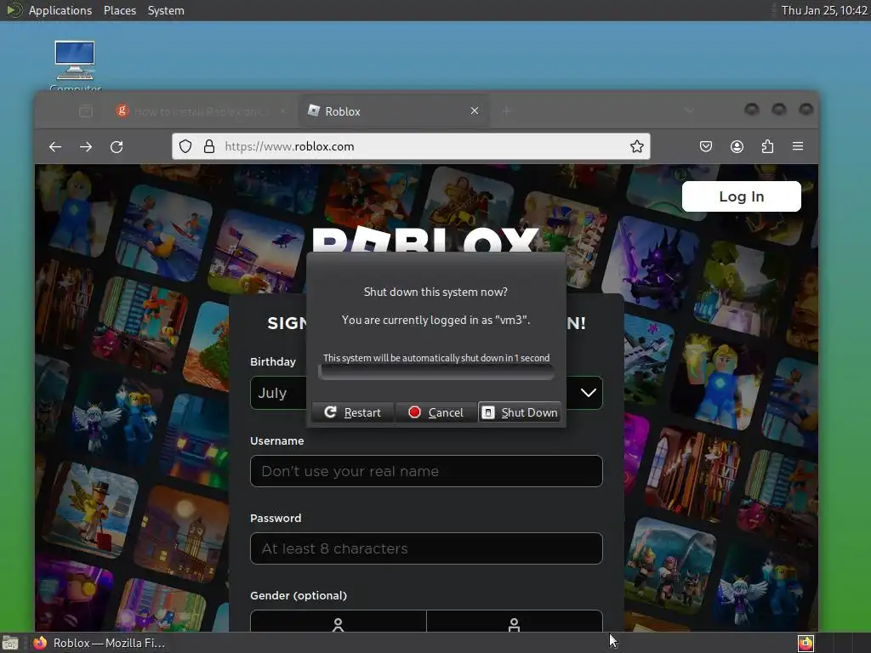Open the Firefox hamburger menu
This screenshot has width=871, height=653.
[x=798, y=146]
